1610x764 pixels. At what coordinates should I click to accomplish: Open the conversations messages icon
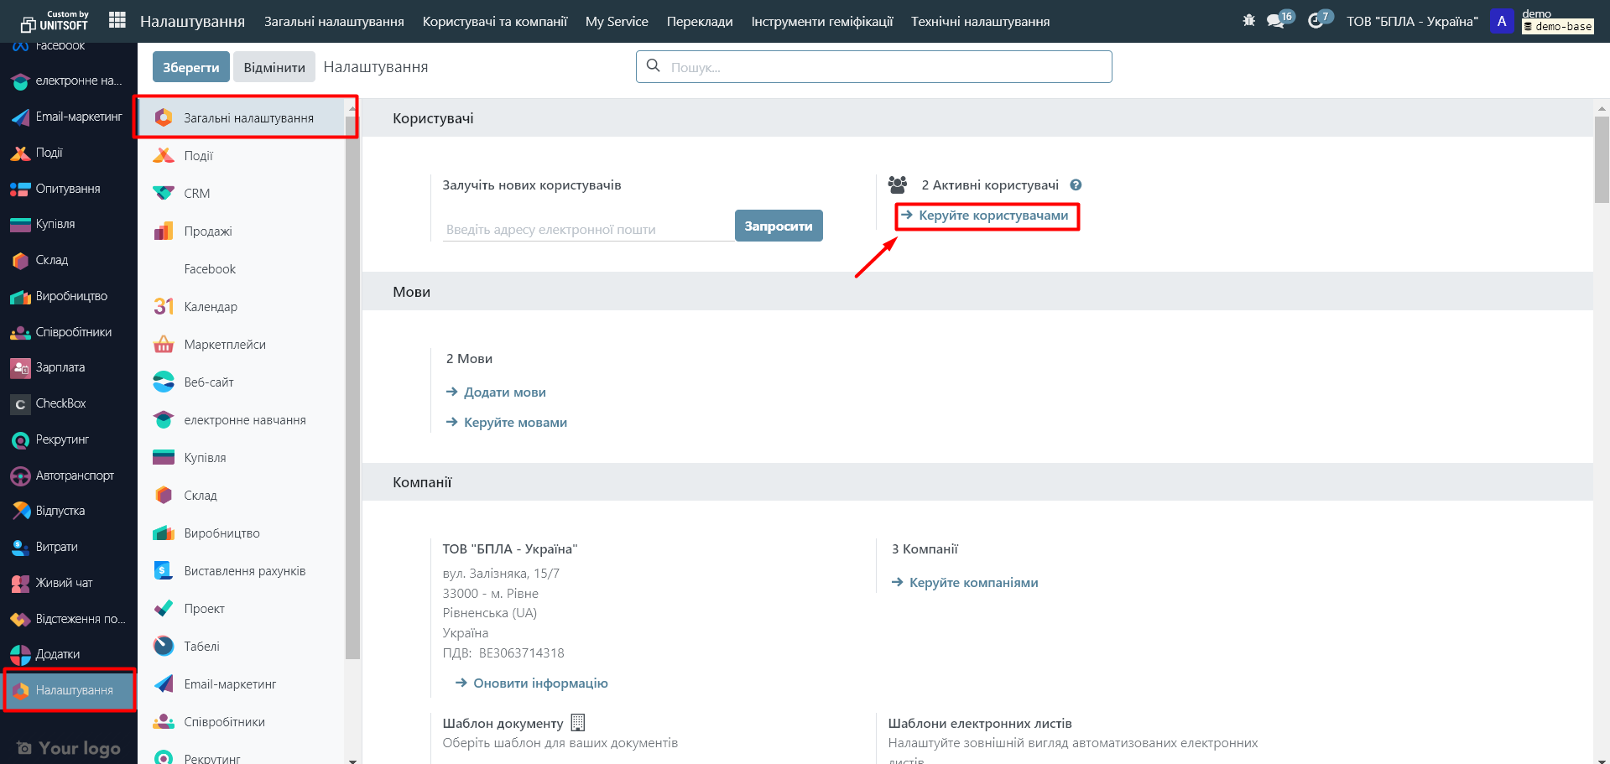(x=1276, y=21)
